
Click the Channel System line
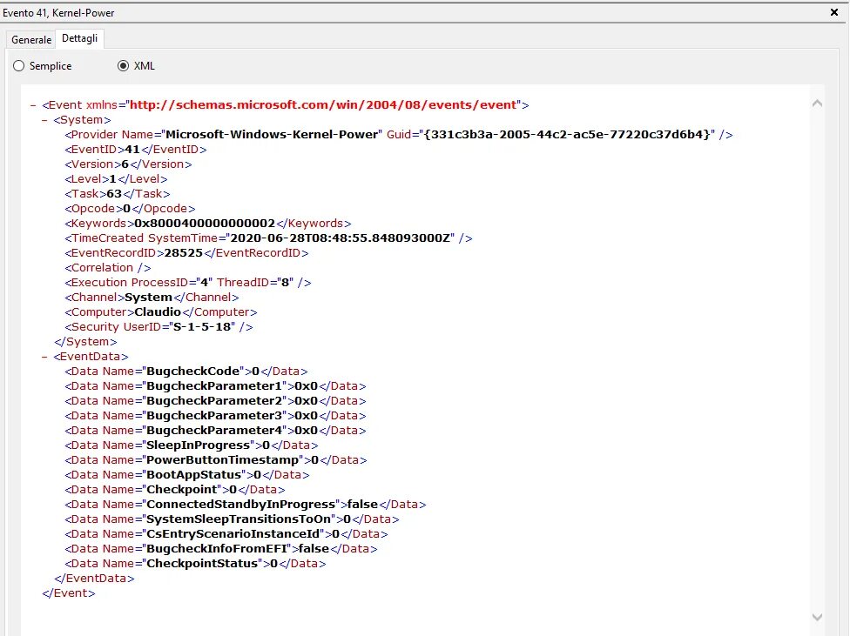pos(152,298)
